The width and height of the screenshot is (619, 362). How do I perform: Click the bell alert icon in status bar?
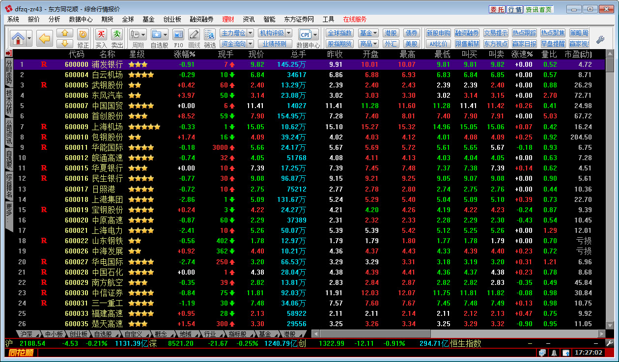click(x=554, y=353)
